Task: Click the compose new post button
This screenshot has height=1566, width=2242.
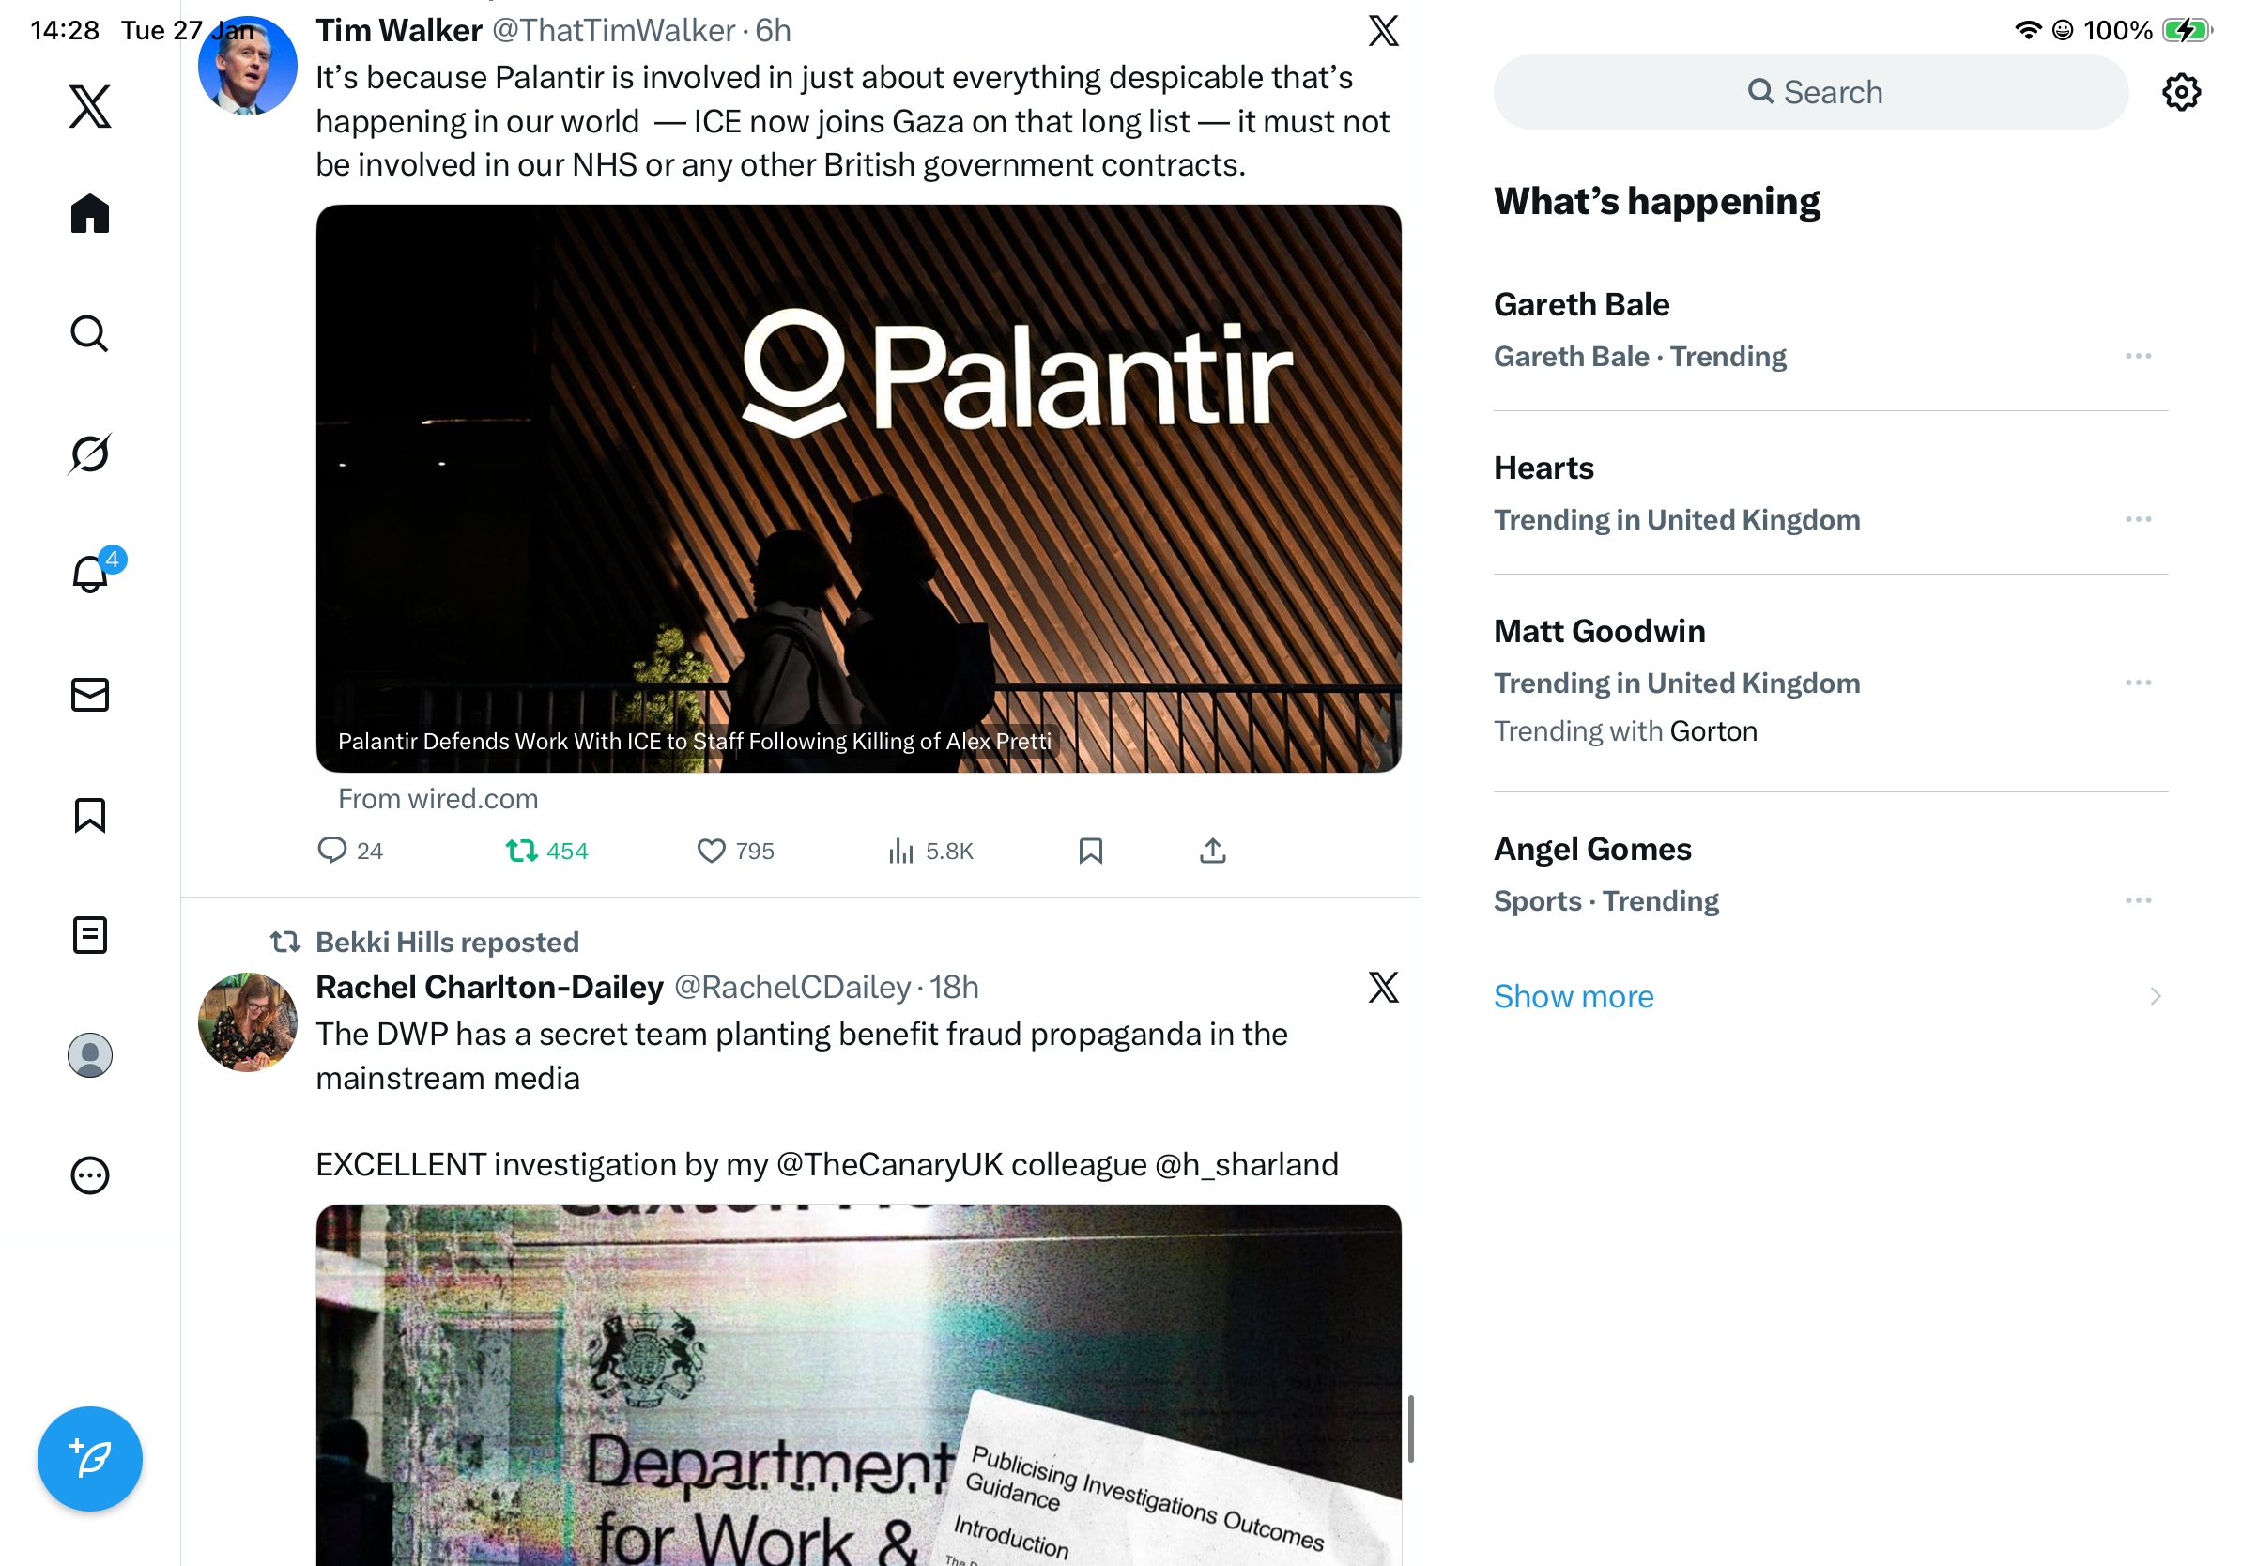Action: [x=90, y=1458]
